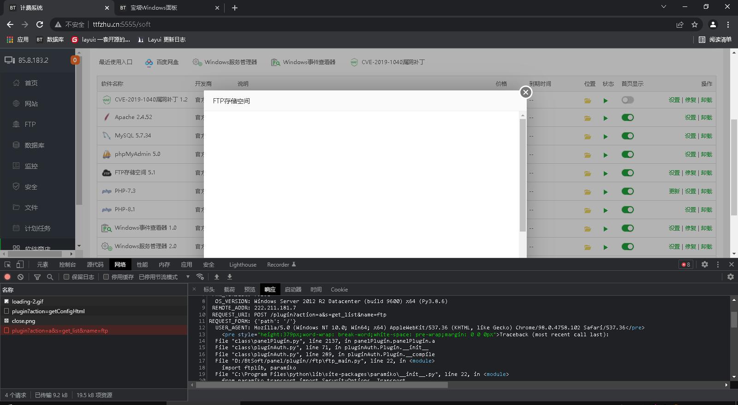Image resolution: width=738 pixels, height=405 pixels.
Task: Open the 计划任务 sidebar item
Action: [37, 228]
